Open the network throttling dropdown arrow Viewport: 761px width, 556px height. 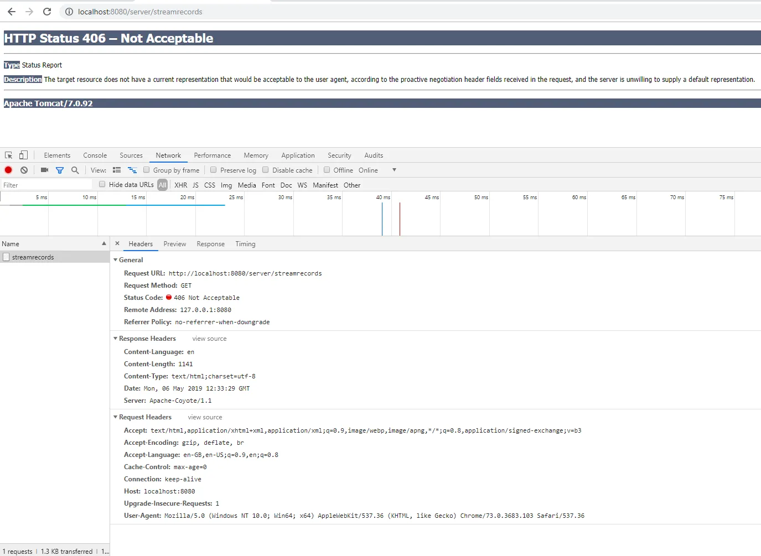(x=394, y=170)
